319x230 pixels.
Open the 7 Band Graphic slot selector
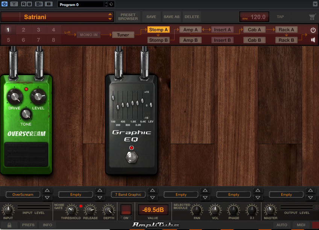[x=128, y=194]
